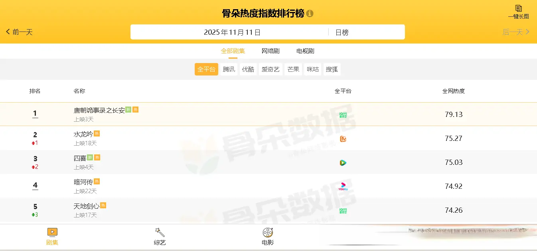This screenshot has width=537, height=251.
Task: Open the 综艺 magic wand icon
Action: [160, 232]
